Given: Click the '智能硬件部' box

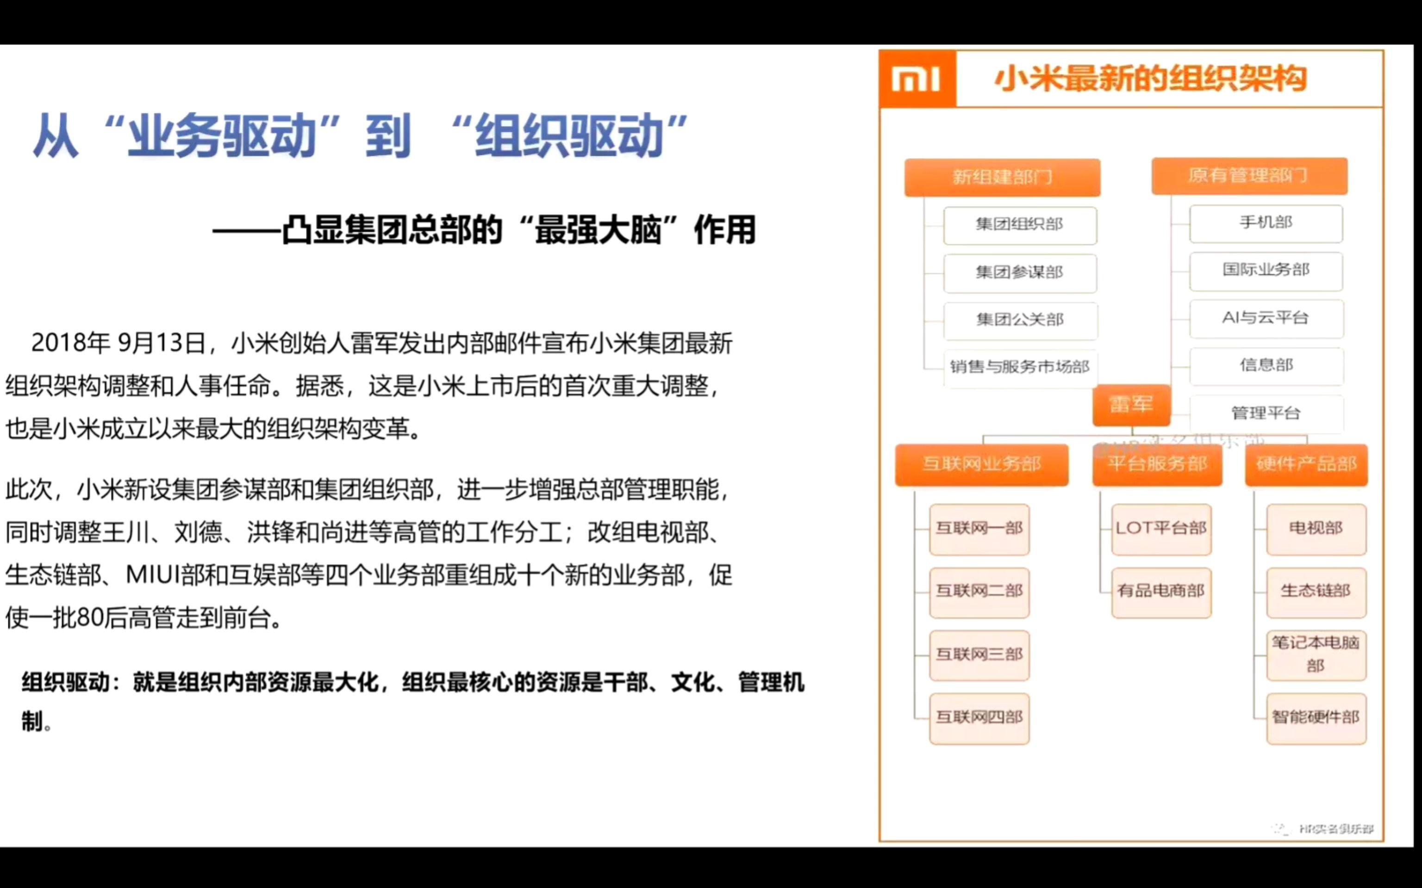Looking at the screenshot, I should [1316, 718].
